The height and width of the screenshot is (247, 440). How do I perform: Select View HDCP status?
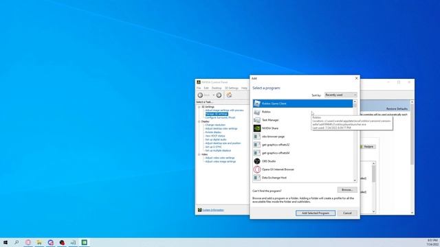[x=215, y=136]
